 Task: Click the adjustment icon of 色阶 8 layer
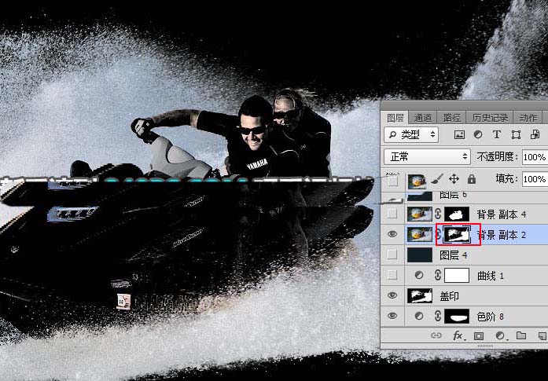tap(419, 317)
